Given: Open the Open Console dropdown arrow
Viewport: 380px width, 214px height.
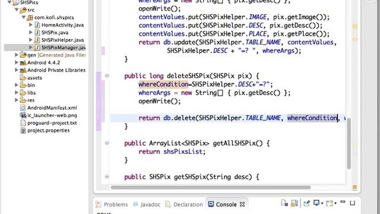Looking at the screenshot, I should [x=335, y=203].
